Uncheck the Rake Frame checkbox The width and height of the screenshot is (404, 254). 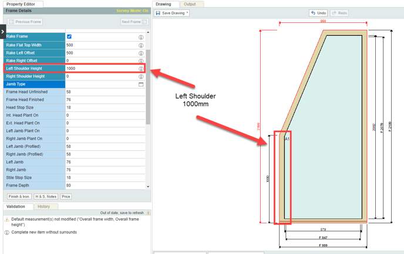(x=69, y=37)
